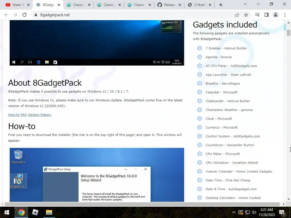Open the volume speaker tray icon
This screenshot has height=218, width=291.
click(x=254, y=212)
